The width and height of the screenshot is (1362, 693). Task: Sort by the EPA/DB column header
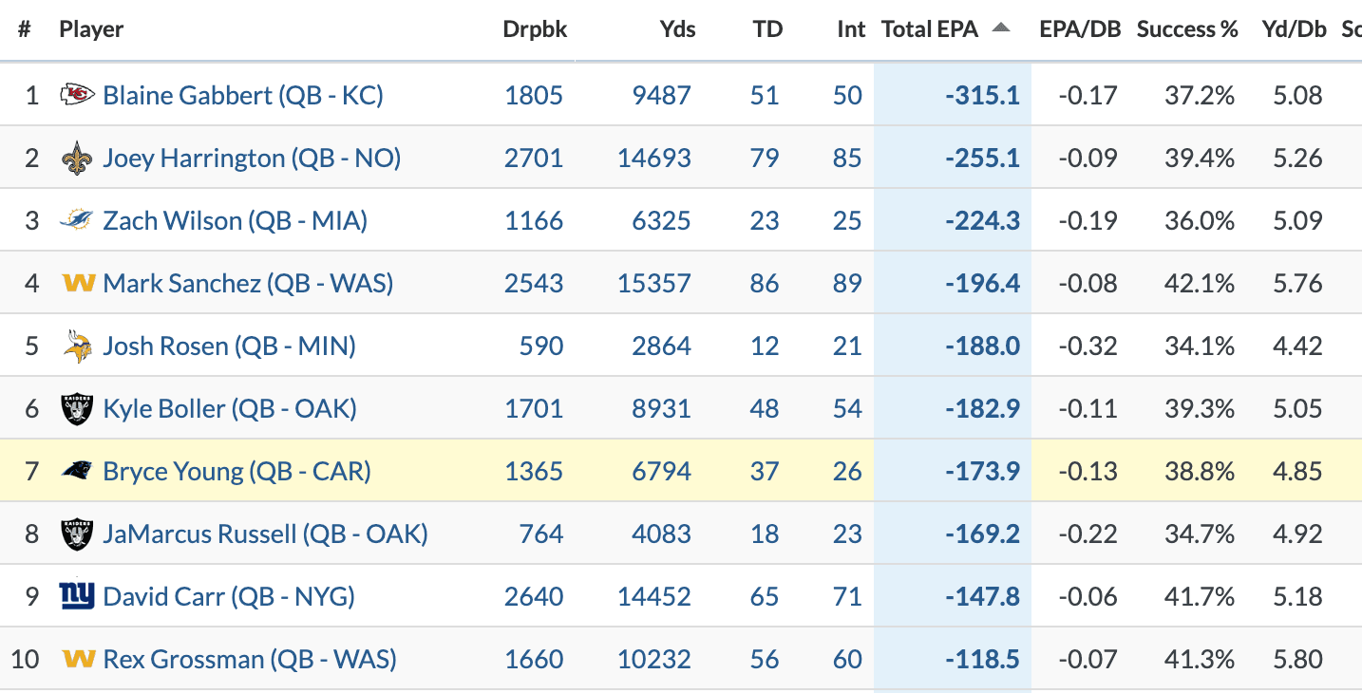[x=1080, y=29]
